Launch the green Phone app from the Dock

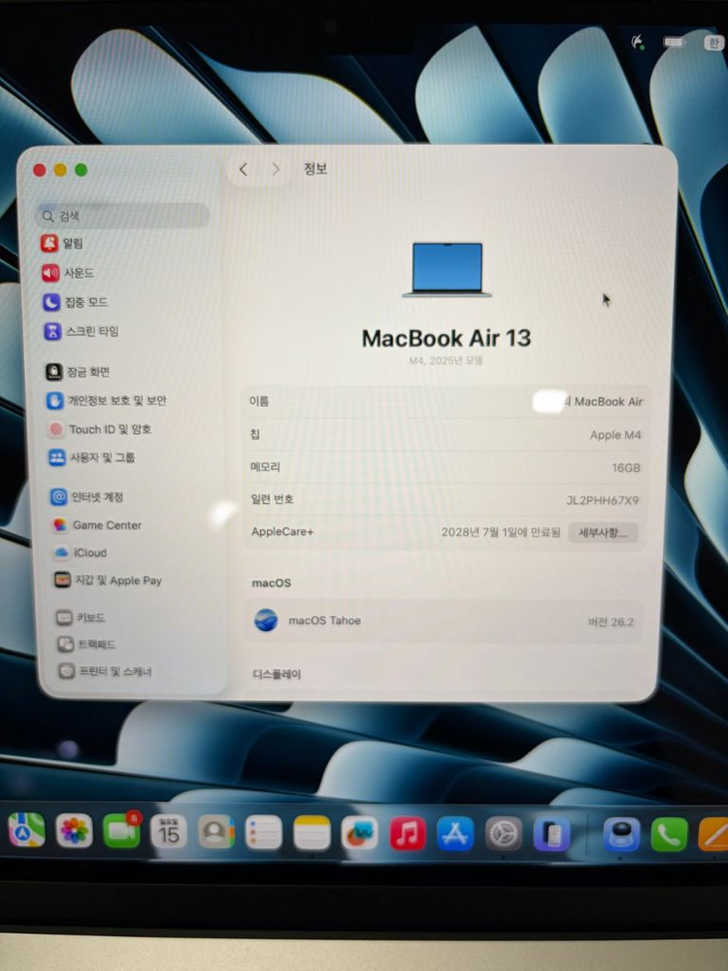pos(669,834)
